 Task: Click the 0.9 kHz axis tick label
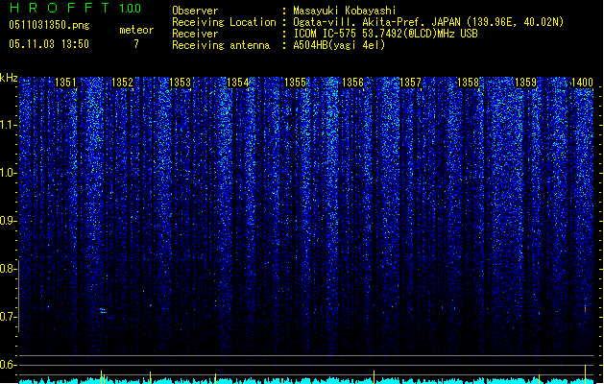point(9,221)
